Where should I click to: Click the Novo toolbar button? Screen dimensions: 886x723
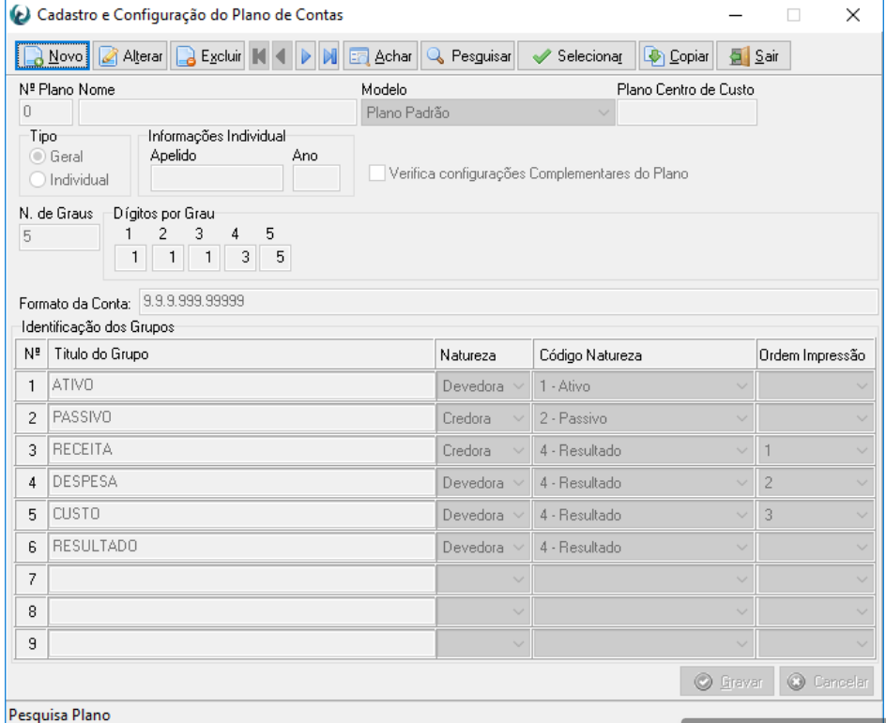[52, 56]
